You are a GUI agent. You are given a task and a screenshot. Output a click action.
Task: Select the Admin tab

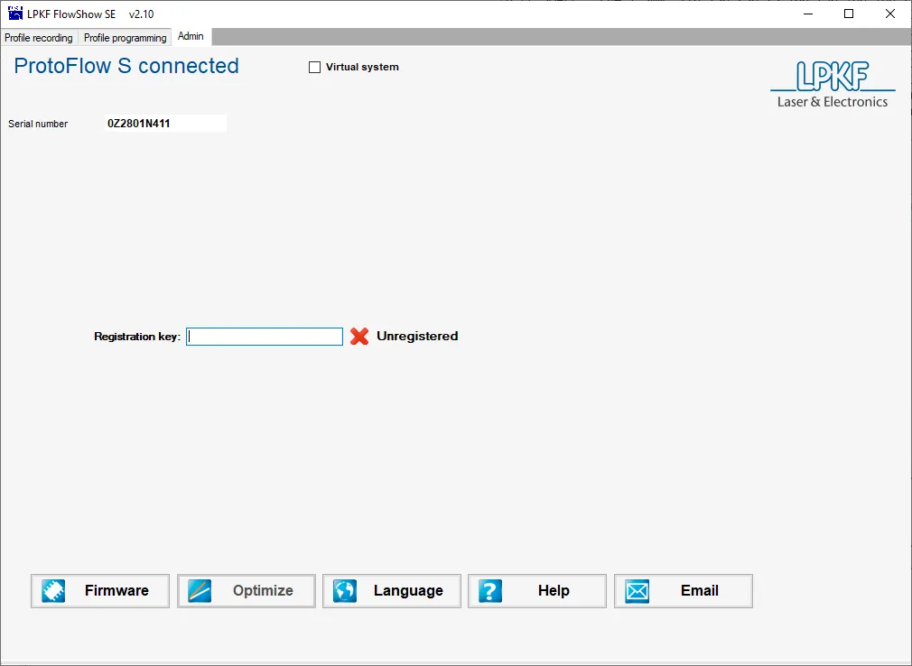coord(191,36)
